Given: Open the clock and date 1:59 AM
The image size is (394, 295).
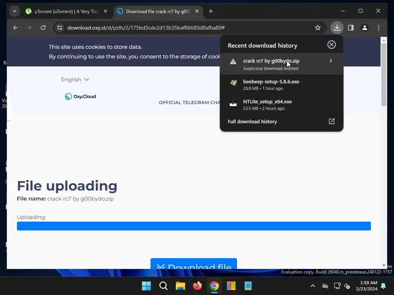Looking at the screenshot, I should (367, 286).
